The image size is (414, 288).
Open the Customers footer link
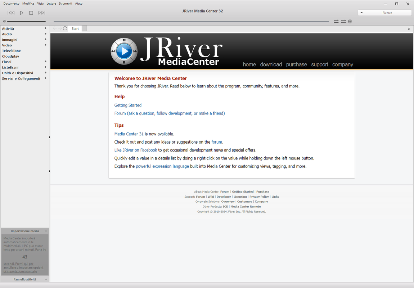[244, 202]
